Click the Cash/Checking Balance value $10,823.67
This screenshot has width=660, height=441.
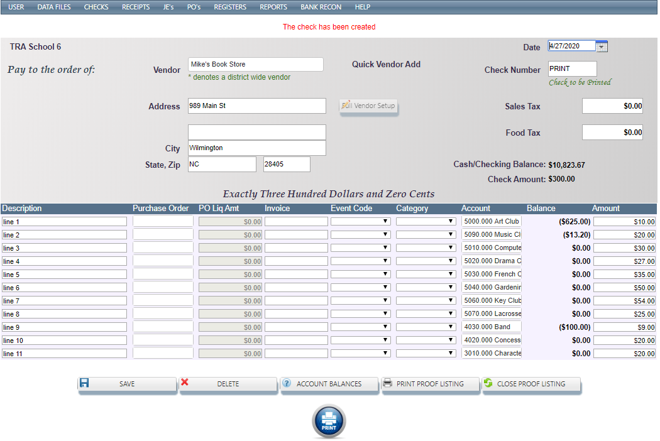pyautogui.click(x=566, y=165)
